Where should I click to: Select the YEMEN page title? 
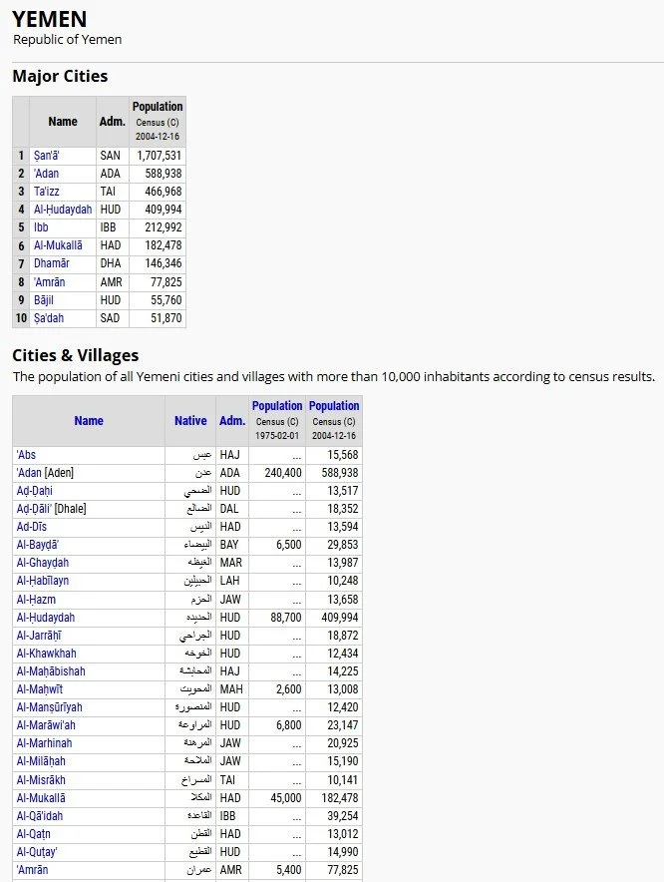50,19
